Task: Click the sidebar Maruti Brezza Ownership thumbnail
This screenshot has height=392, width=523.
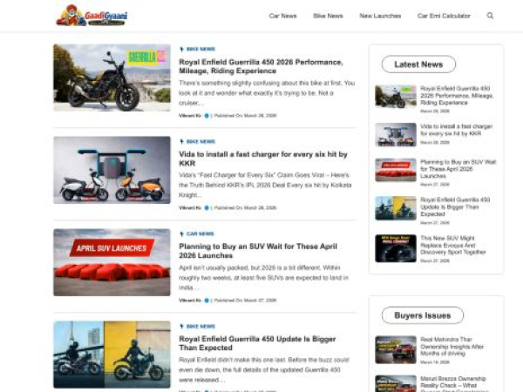Action: 395,383
